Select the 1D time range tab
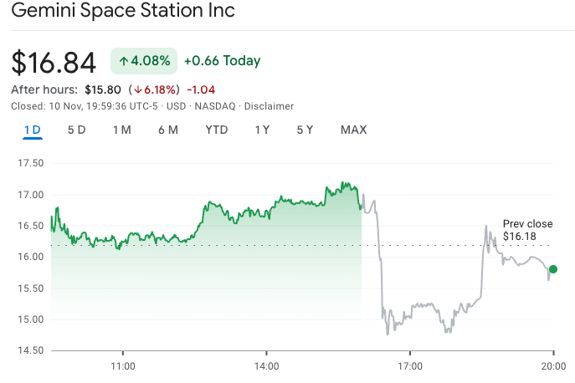The height and width of the screenshot is (383, 575). coord(33,130)
